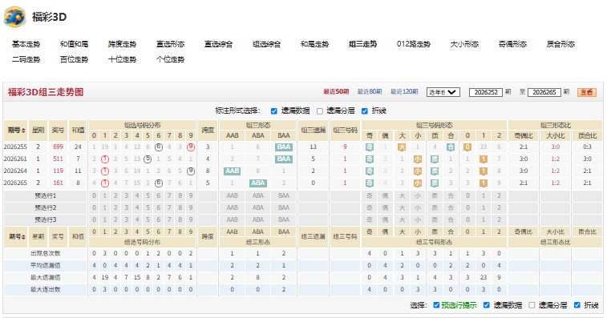Enable the top 遗漏分层 checkbox
This screenshot has height=318, width=607.
(x=320, y=111)
